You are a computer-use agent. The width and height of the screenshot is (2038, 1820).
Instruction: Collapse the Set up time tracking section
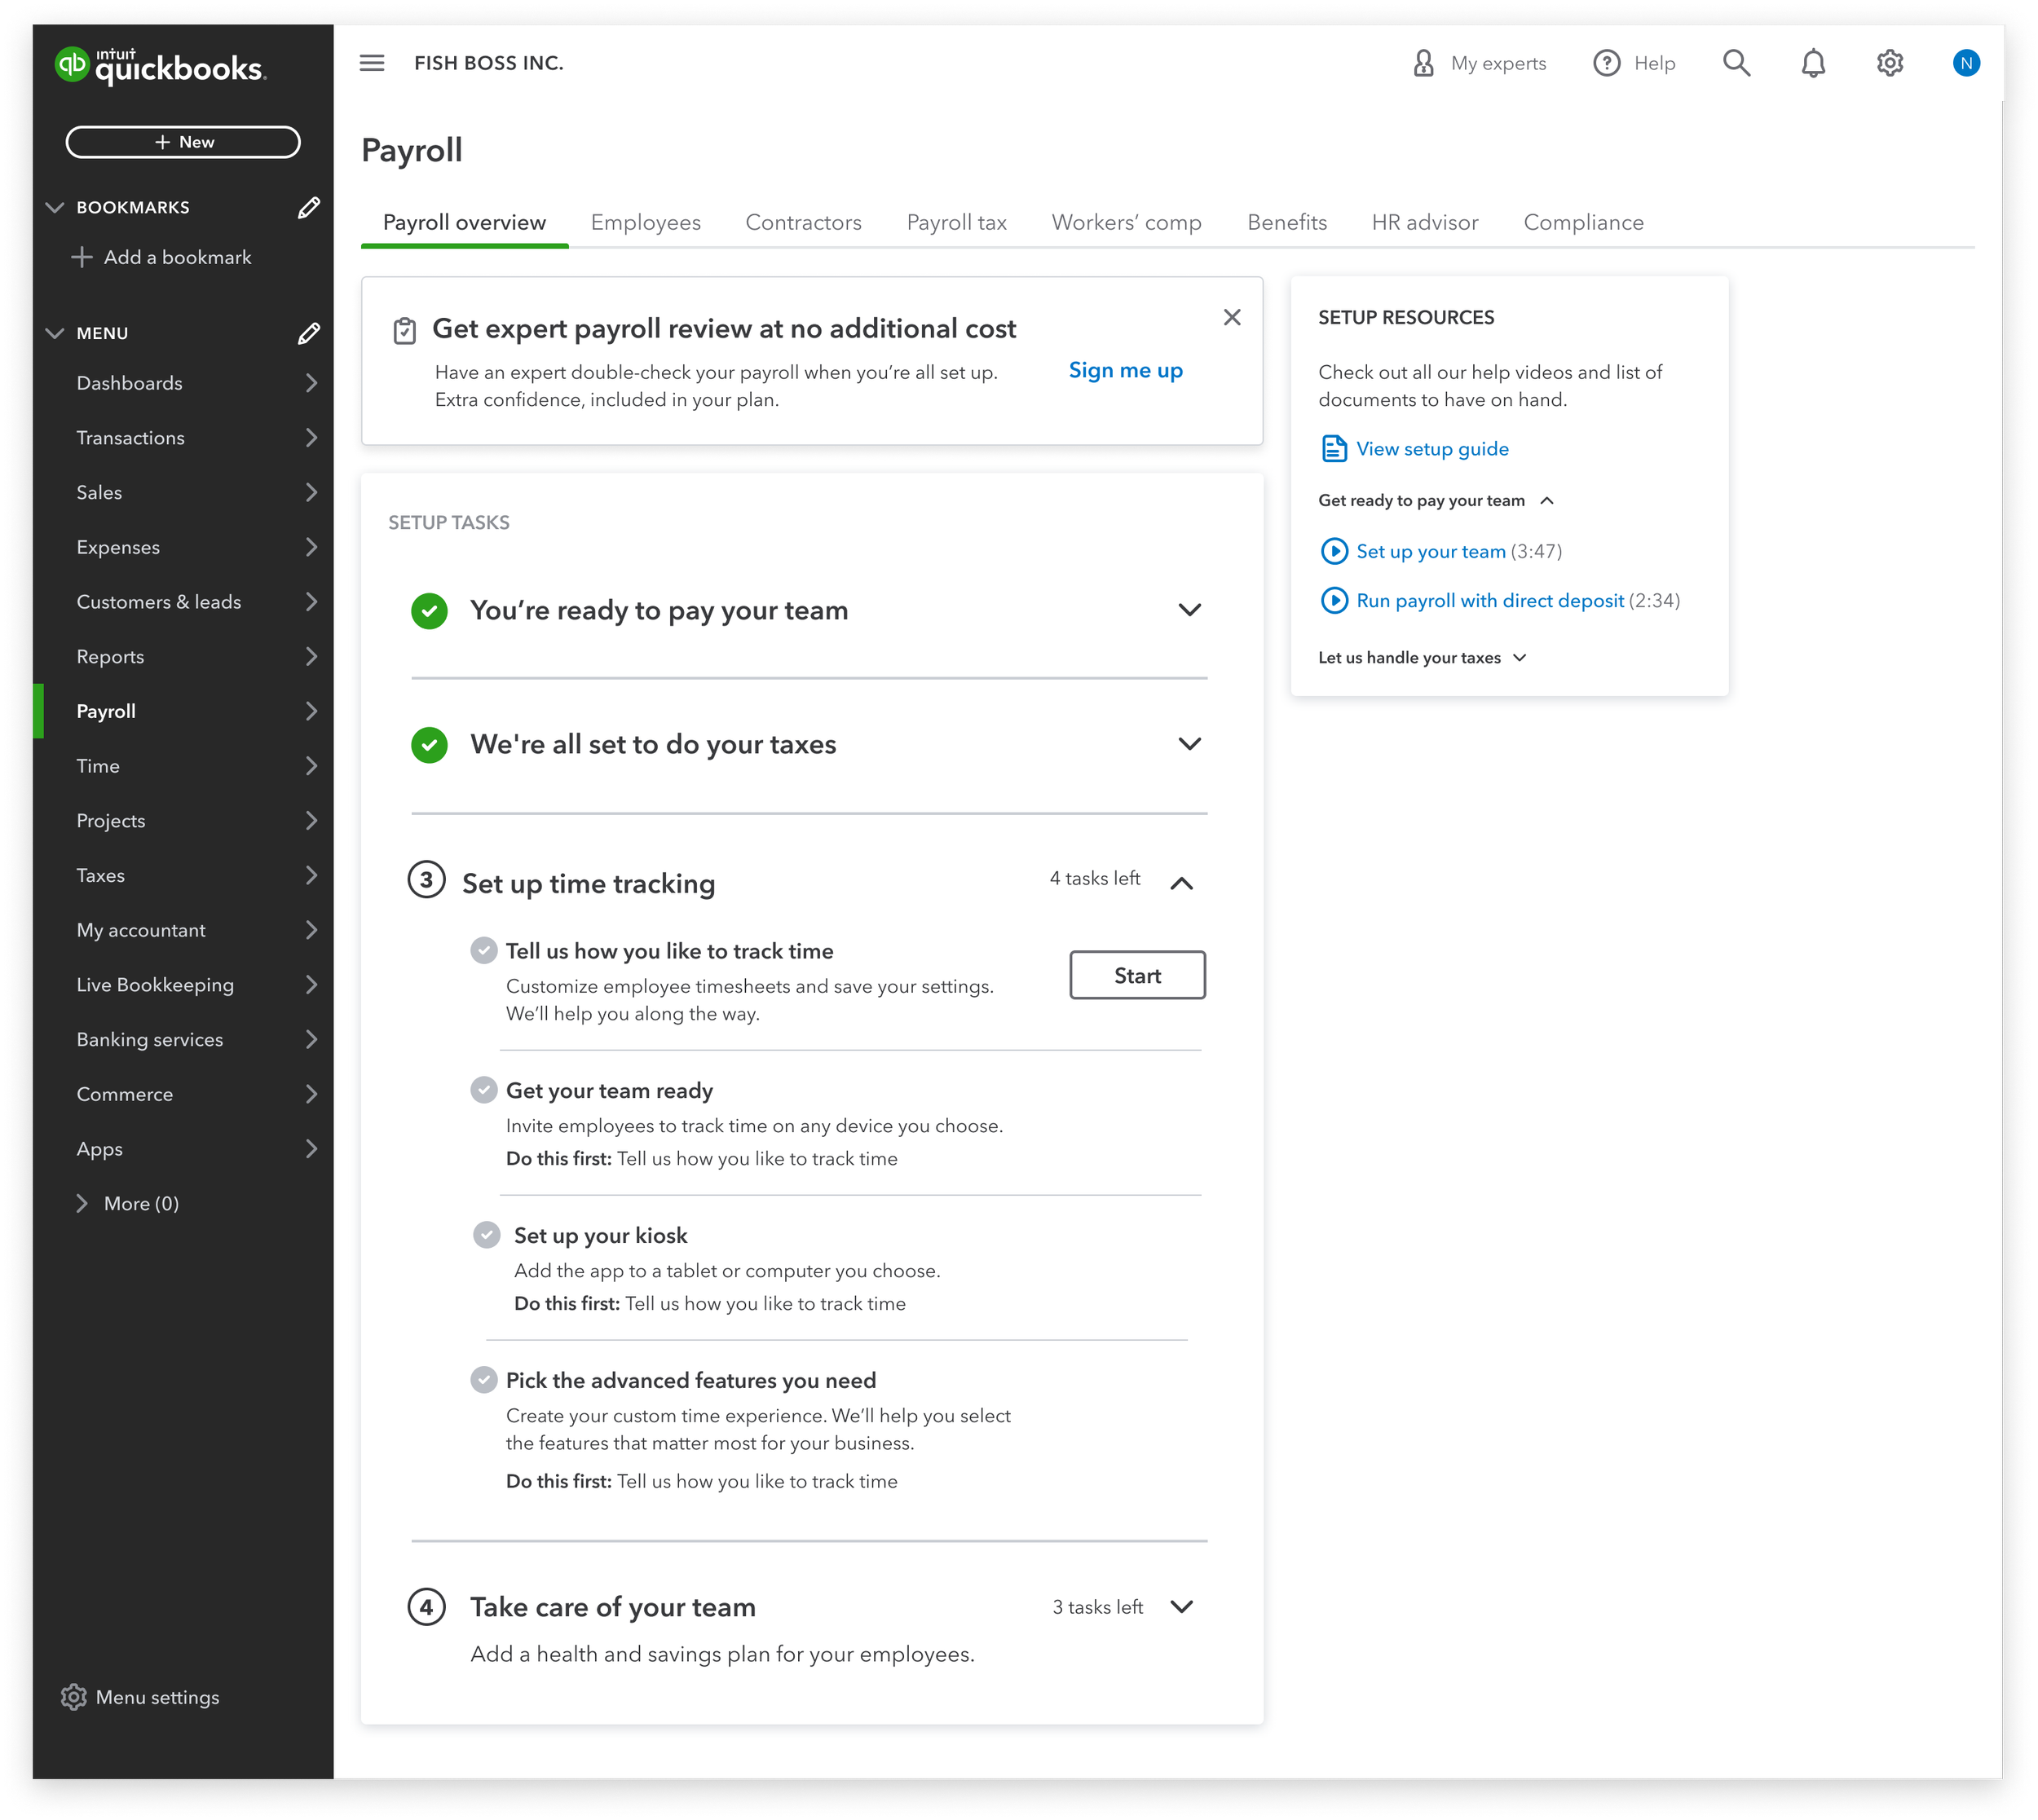point(1181,883)
